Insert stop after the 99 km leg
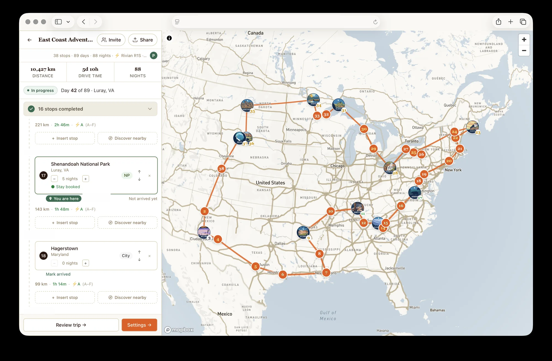552x361 pixels. (x=65, y=297)
